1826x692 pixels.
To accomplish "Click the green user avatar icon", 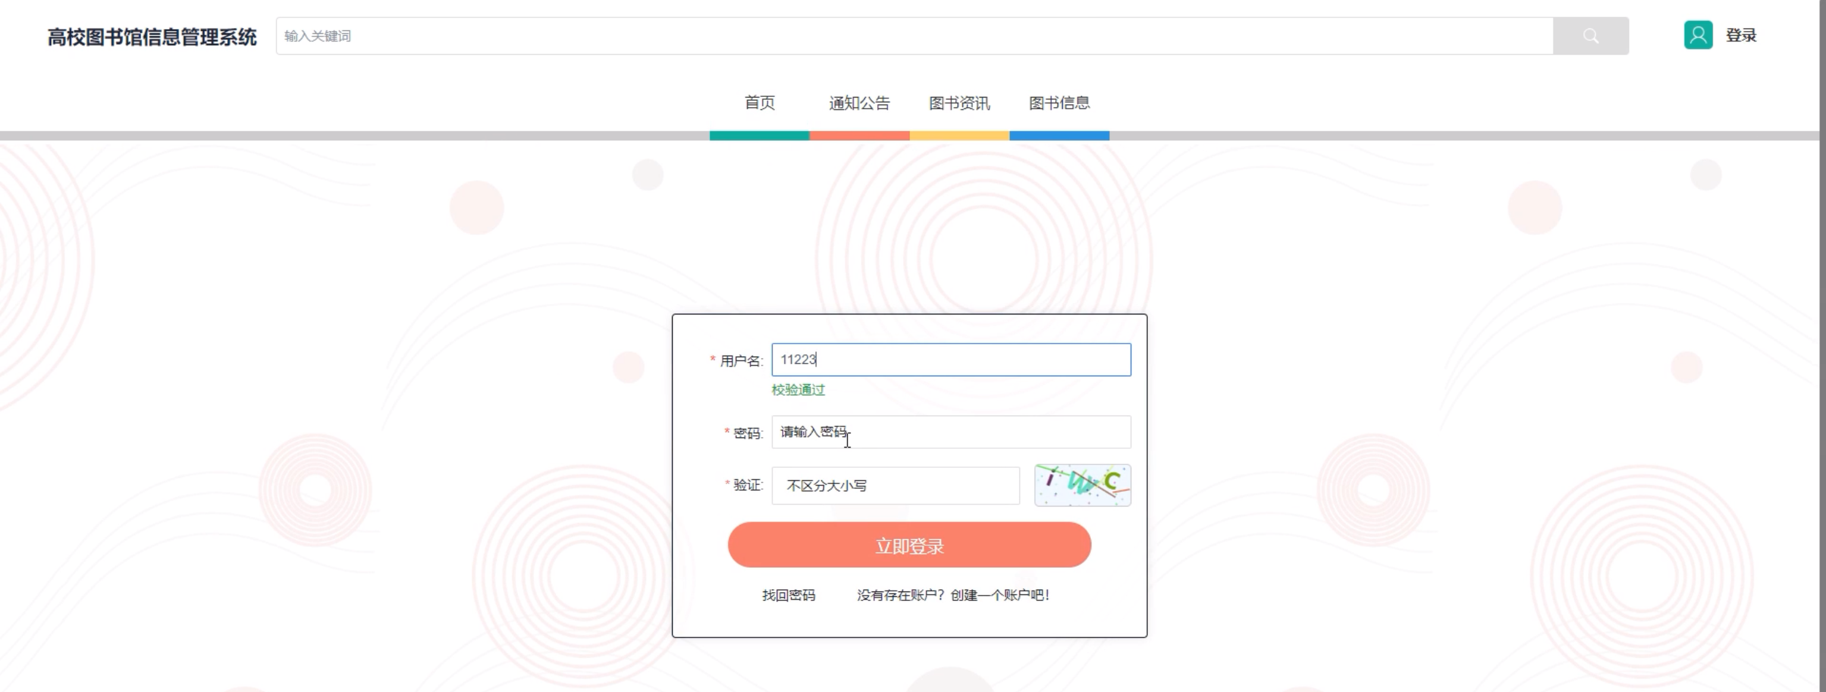I will pyautogui.click(x=1698, y=36).
